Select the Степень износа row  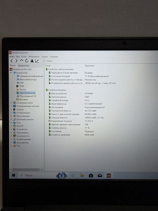(x=69, y=128)
